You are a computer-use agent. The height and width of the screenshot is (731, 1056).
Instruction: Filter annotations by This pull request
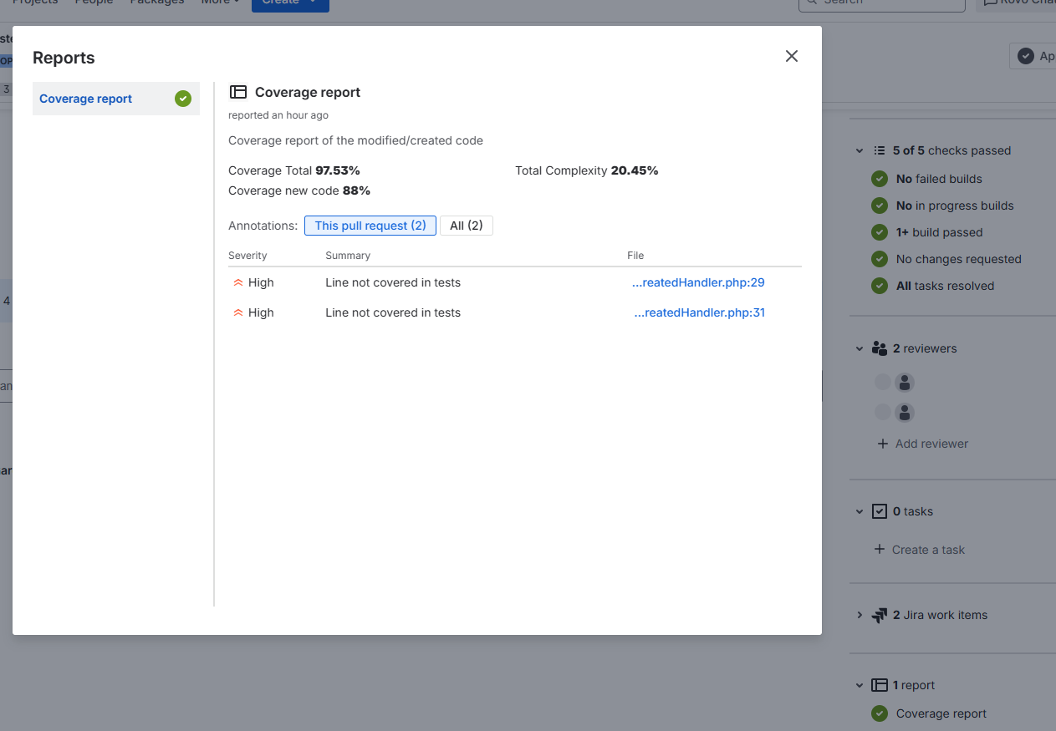tap(370, 226)
